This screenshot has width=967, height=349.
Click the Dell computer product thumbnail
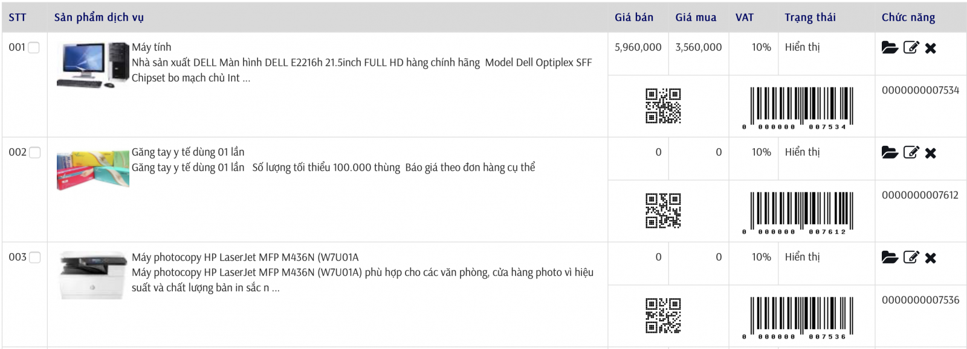(92, 65)
